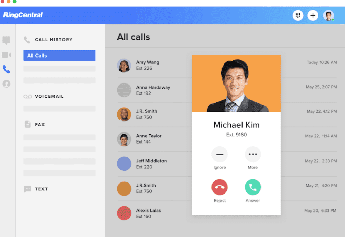Click the Ext 220 label
Viewport: 345px width, 237px height.
point(144,167)
